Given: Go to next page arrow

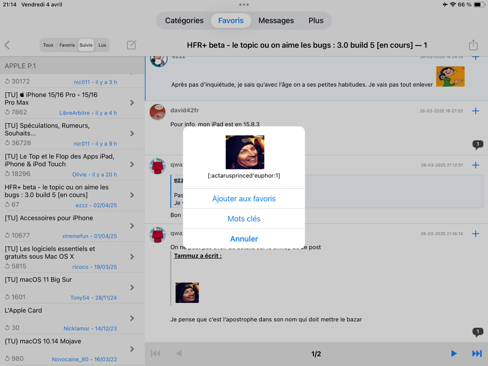Looking at the screenshot, I should [x=454, y=354].
